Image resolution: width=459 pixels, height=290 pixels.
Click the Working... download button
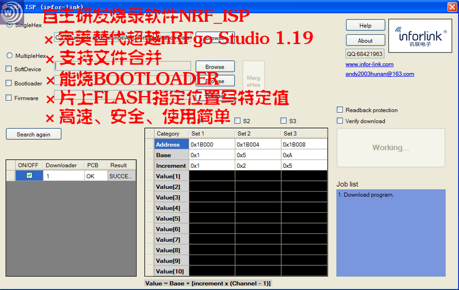(391, 148)
